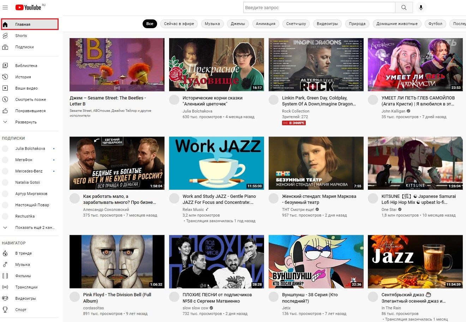Click the Понравившиеся thumbs-up icon
The width and height of the screenshot is (466, 322).
coord(5,111)
